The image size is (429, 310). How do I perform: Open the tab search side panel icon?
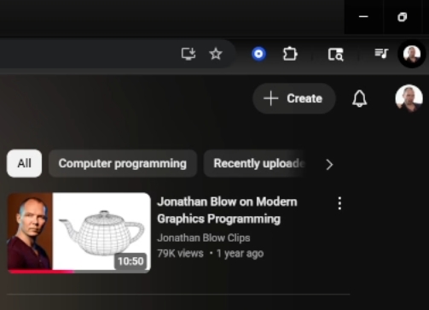click(x=336, y=54)
